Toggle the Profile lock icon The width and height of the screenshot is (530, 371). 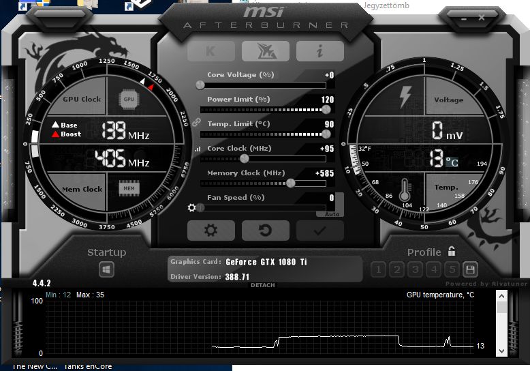[452, 251]
